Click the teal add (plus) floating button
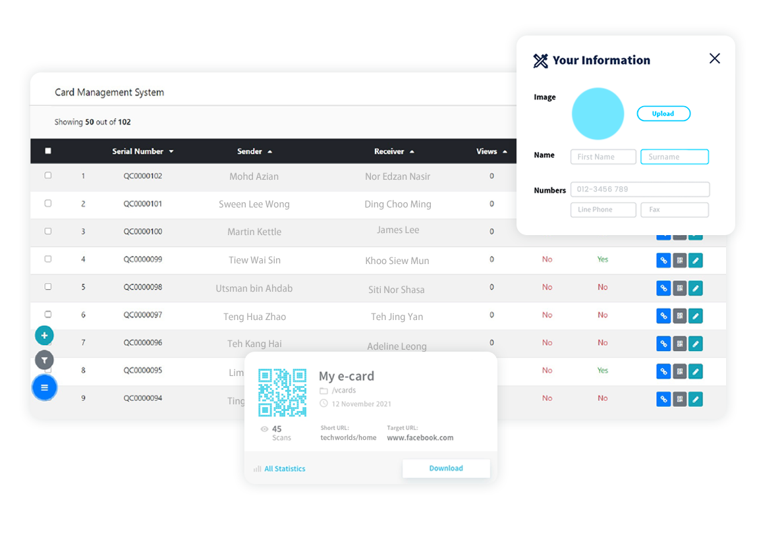 pyautogui.click(x=44, y=335)
